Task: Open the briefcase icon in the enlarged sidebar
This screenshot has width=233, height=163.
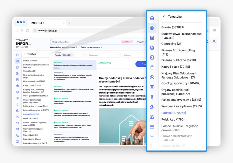Action: 152,127
